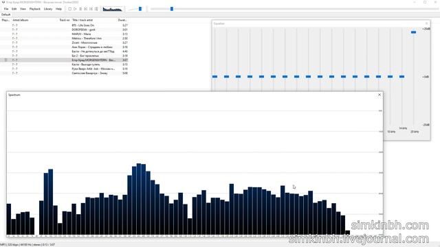Select the Би-2 track row
This screenshot has width=440, height=247.
(64, 56)
